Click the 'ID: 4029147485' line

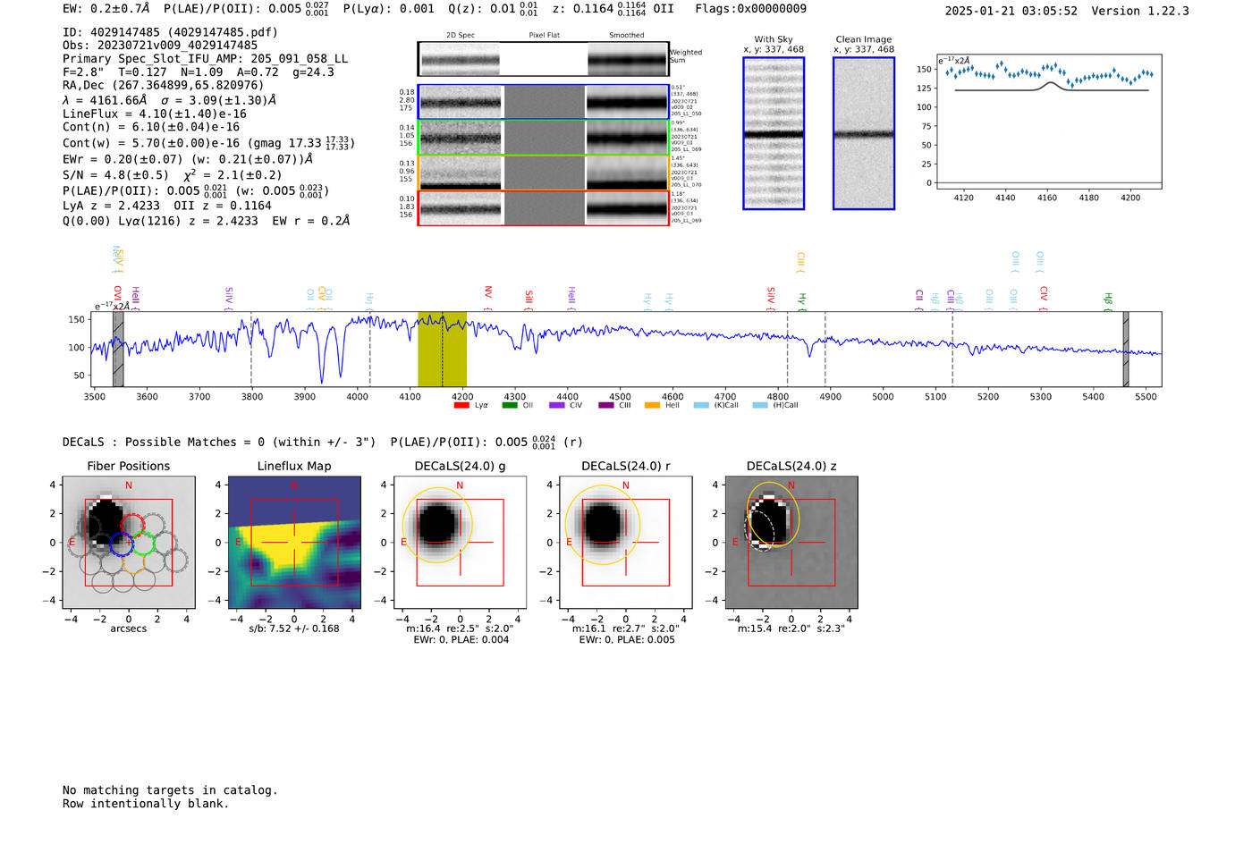pyautogui.click(x=170, y=32)
